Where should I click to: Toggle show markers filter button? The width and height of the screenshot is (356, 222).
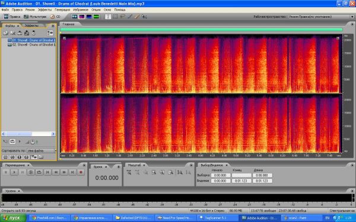point(34,157)
